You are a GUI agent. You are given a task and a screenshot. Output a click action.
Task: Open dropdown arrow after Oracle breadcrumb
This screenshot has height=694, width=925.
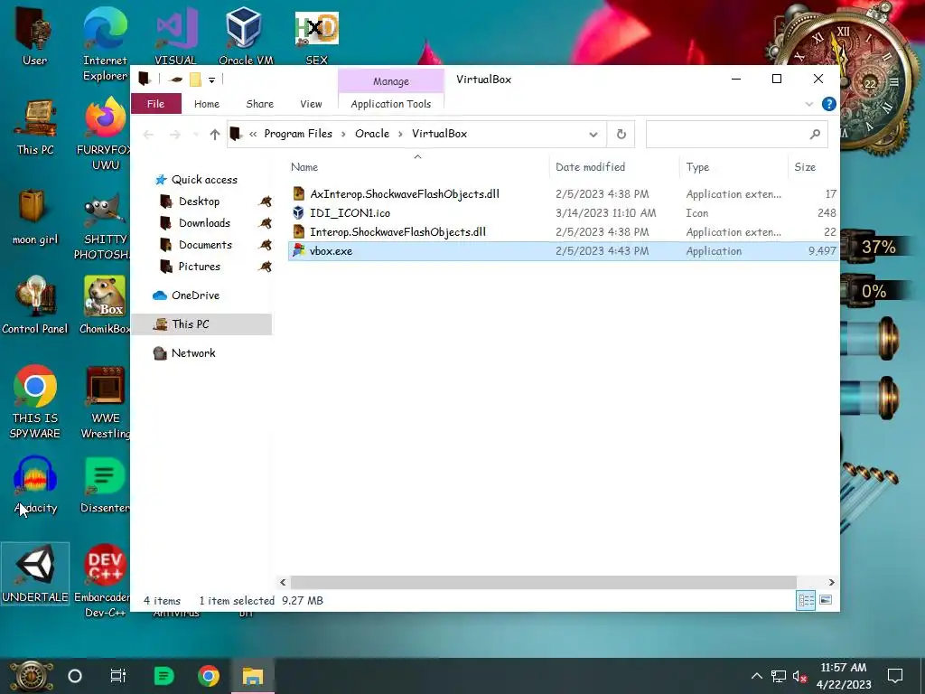pos(400,134)
